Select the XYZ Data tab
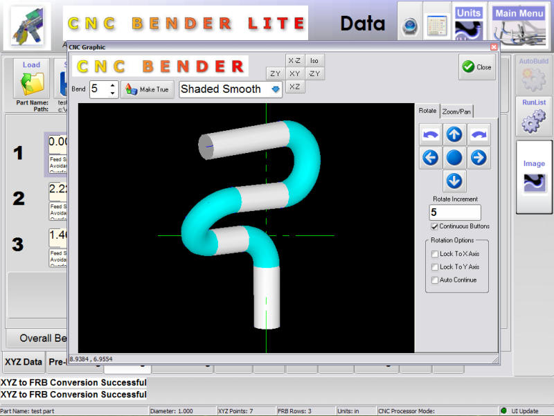This screenshot has height=416, width=554. pos(23,361)
